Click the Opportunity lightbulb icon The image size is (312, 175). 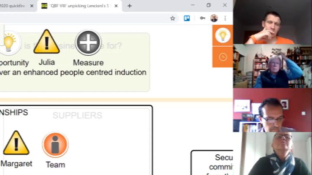pos(10,42)
